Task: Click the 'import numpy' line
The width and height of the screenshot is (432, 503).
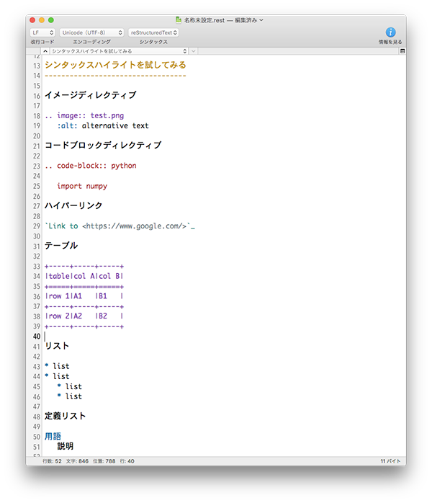Action: [x=82, y=186]
